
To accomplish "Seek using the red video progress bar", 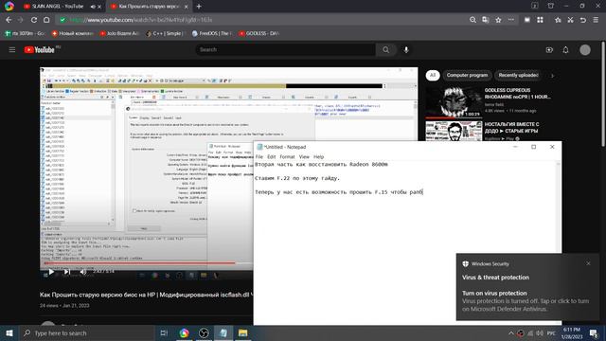I will [x=139, y=263].
